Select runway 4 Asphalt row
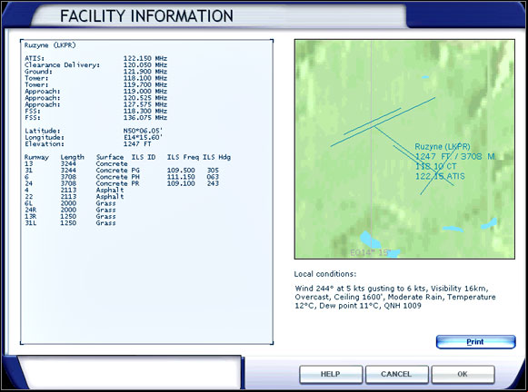This screenshot has height=392, width=528. tap(75, 190)
